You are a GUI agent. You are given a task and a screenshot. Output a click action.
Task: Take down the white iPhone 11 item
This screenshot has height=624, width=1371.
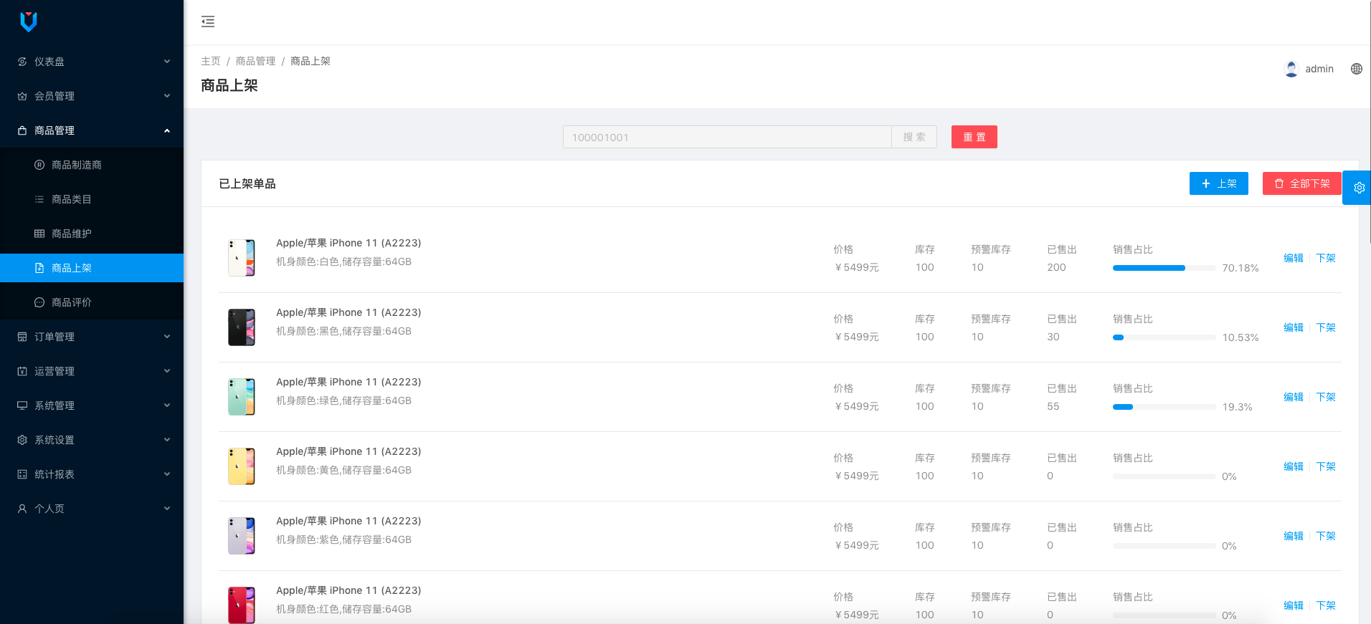[x=1326, y=258]
